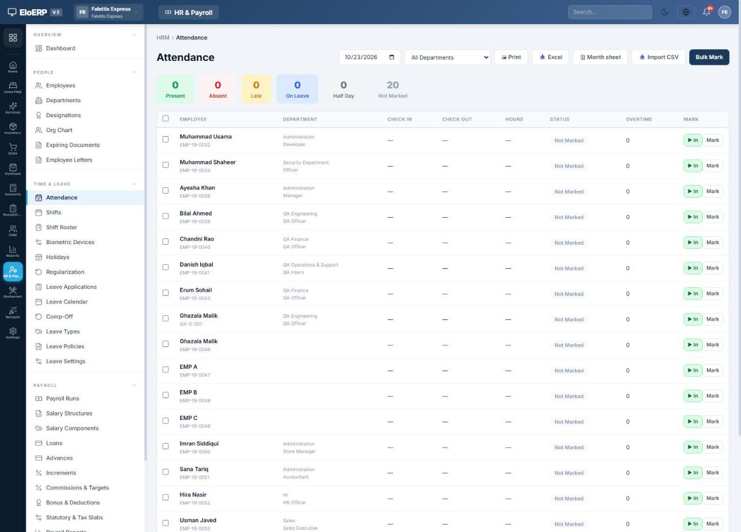Open the Falettis Express company switcher
741x532 pixels.
click(x=108, y=12)
